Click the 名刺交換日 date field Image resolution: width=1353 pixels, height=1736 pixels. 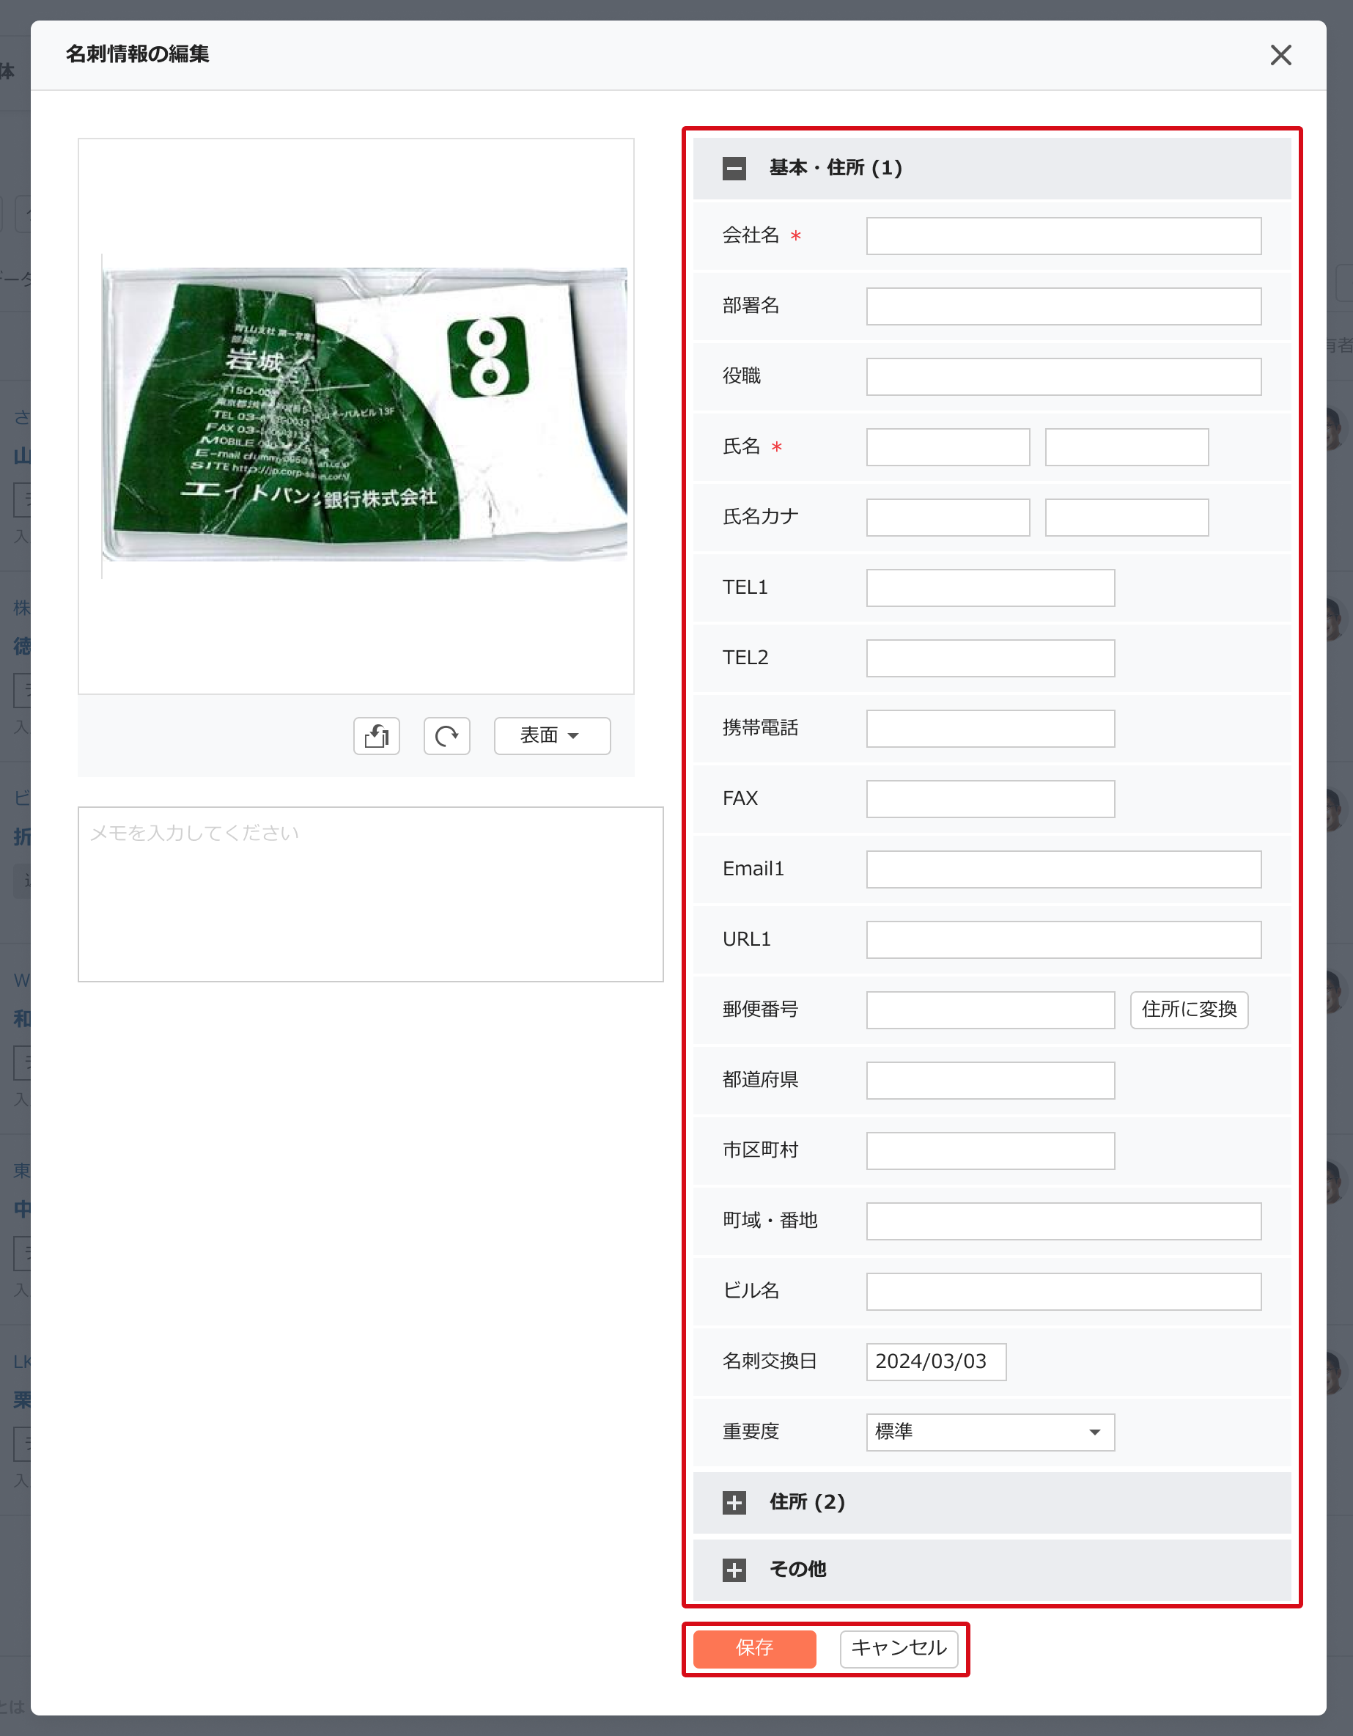(x=936, y=1361)
